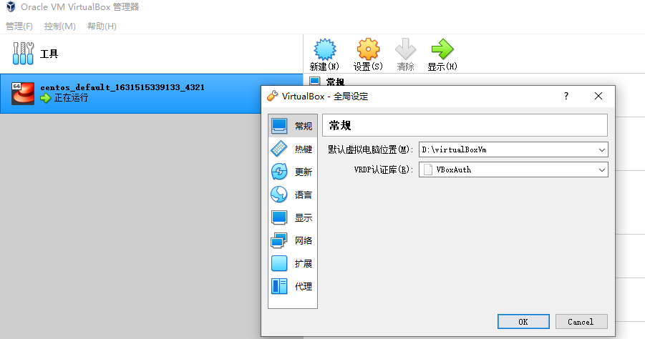Open the Settings (设置) gear toolbar icon
645x339 pixels.
coord(368,49)
